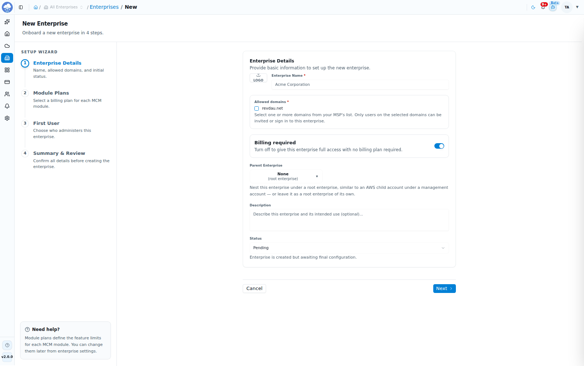The width and height of the screenshot is (584, 366).
Task: Collapse the sidebar panel toggle icon
Action: (x=21, y=7)
